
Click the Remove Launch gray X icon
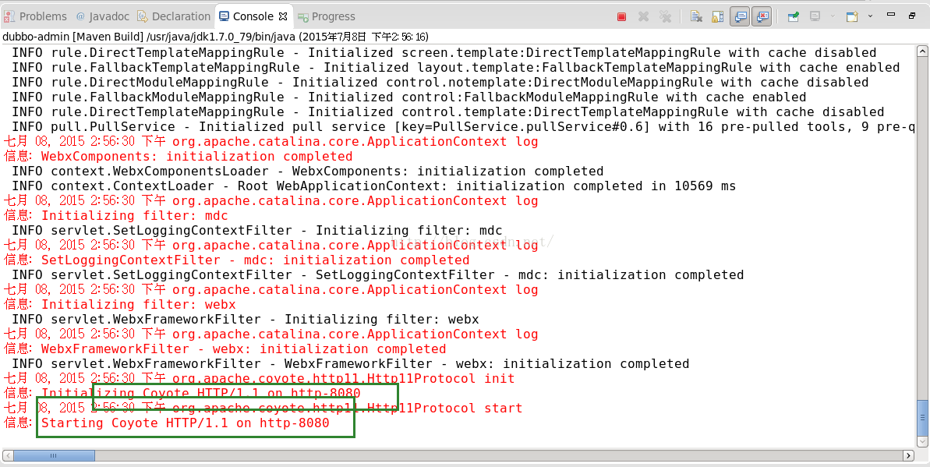pyautogui.click(x=644, y=17)
